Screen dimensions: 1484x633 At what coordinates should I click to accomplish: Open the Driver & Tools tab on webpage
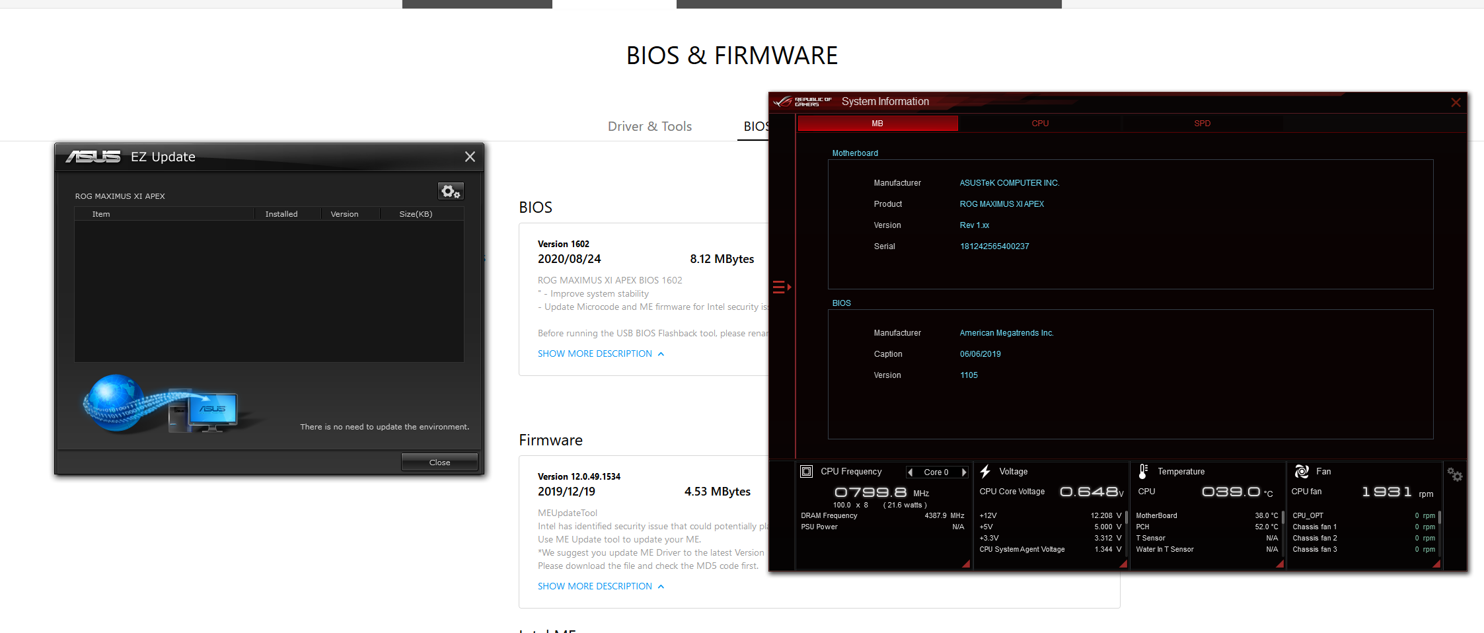(649, 126)
